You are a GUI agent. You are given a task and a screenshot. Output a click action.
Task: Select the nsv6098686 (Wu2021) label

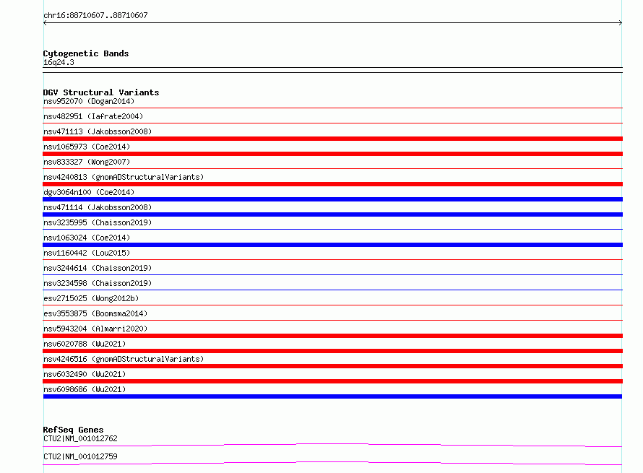point(85,389)
